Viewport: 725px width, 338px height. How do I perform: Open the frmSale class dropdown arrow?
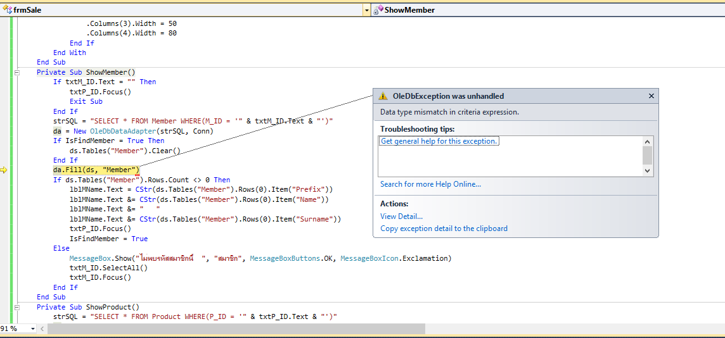[366, 10]
